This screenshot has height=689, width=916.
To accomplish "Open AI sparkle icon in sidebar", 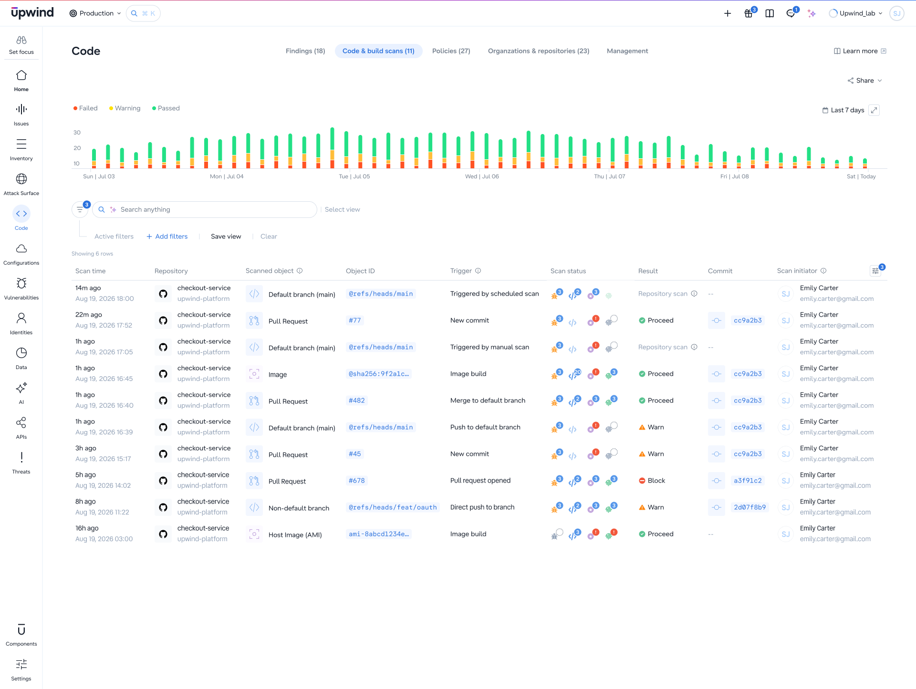I will click(x=21, y=388).
